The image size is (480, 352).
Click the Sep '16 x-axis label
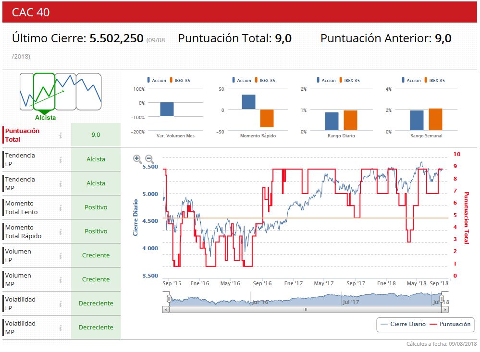pyautogui.click(x=262, y=283)
